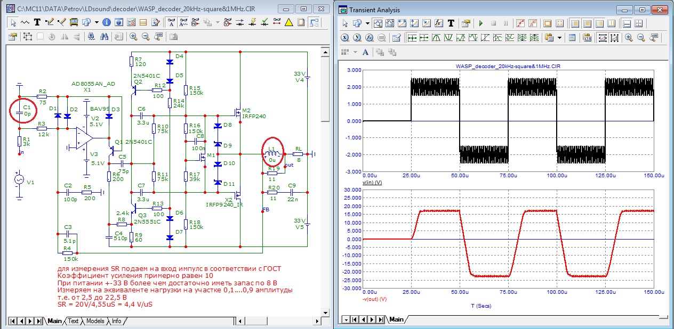Click the Info tab at schematic bottom
Image resolution: width=674 pixels, height=329 pixels.
116,321
